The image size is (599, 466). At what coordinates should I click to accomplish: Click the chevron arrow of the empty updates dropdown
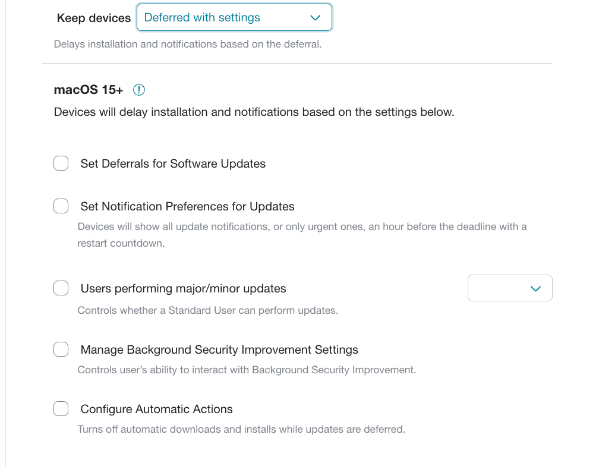(535, 289)
